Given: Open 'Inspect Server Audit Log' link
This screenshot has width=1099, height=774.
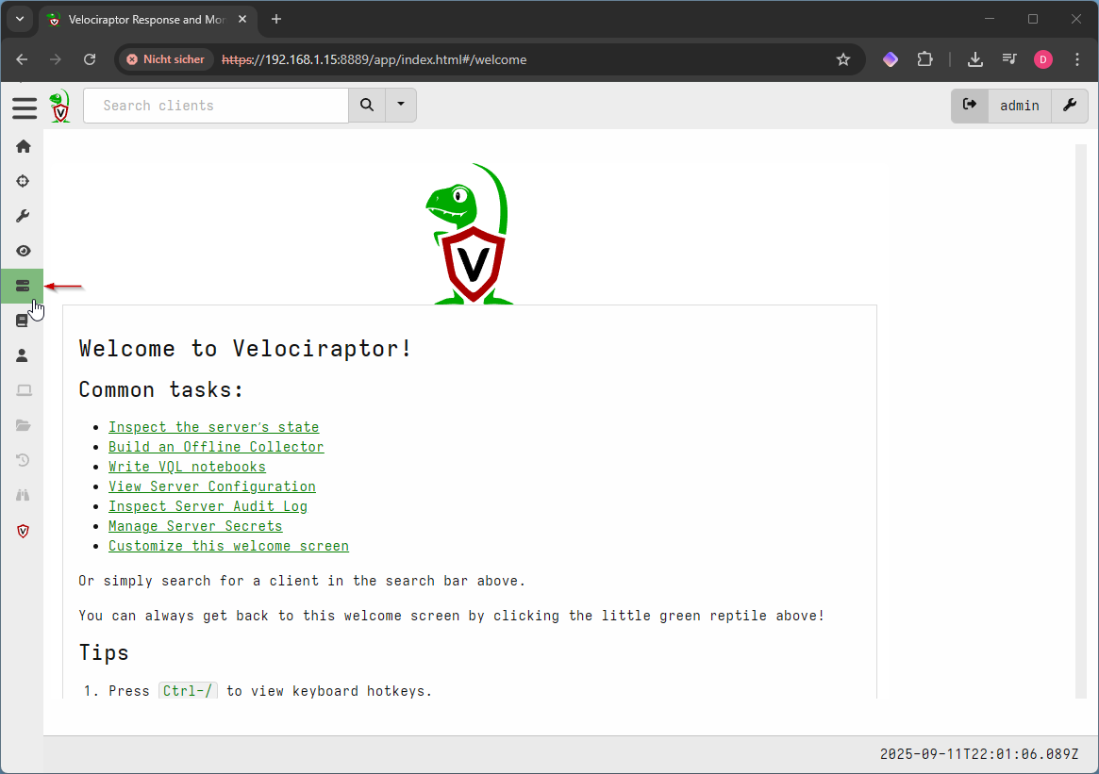Looking at the screenshot, I should click(x=208, y=505).
